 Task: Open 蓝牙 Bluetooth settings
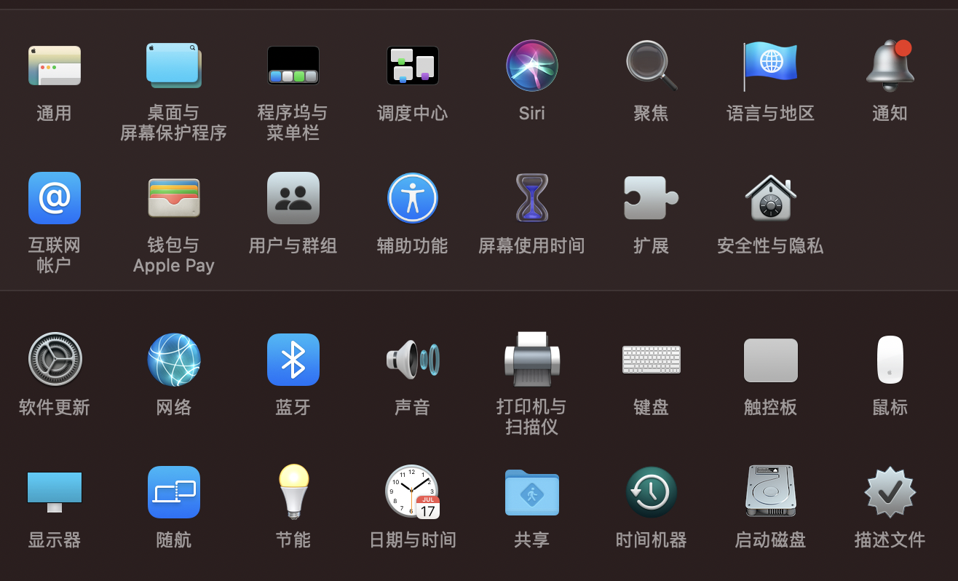click(x=293, y=360)
